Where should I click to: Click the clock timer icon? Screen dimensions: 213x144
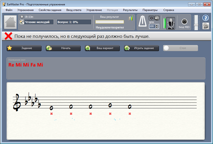click(22, 17)
